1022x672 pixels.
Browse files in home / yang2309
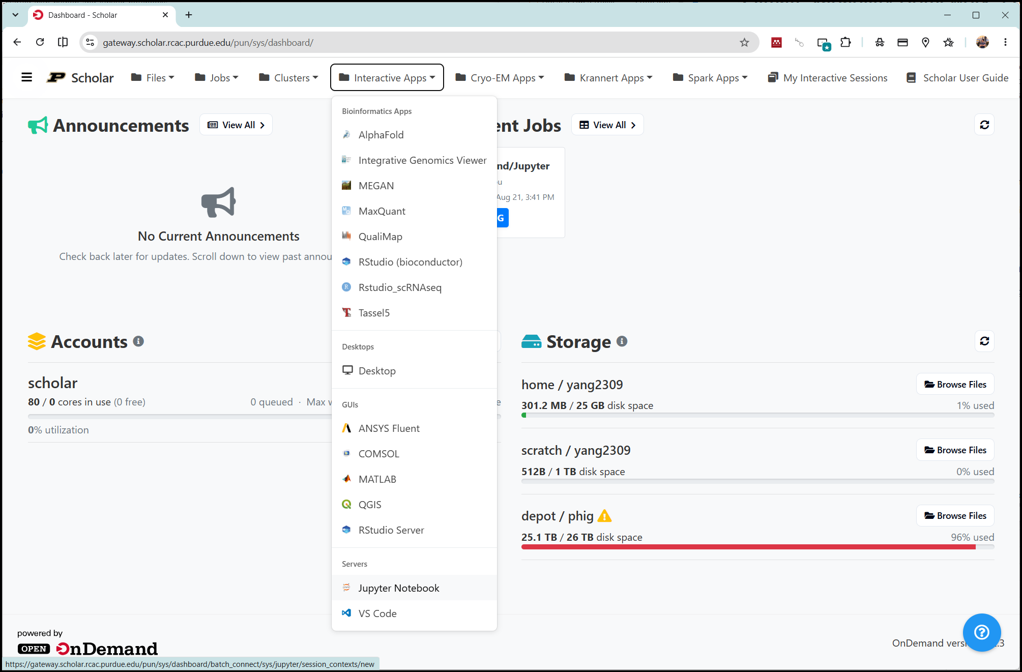coord(955,385)
